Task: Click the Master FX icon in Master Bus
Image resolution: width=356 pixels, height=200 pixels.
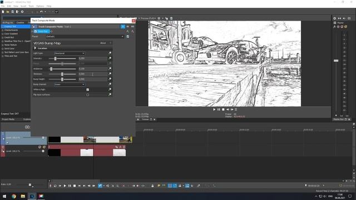Action: (334, 27)
